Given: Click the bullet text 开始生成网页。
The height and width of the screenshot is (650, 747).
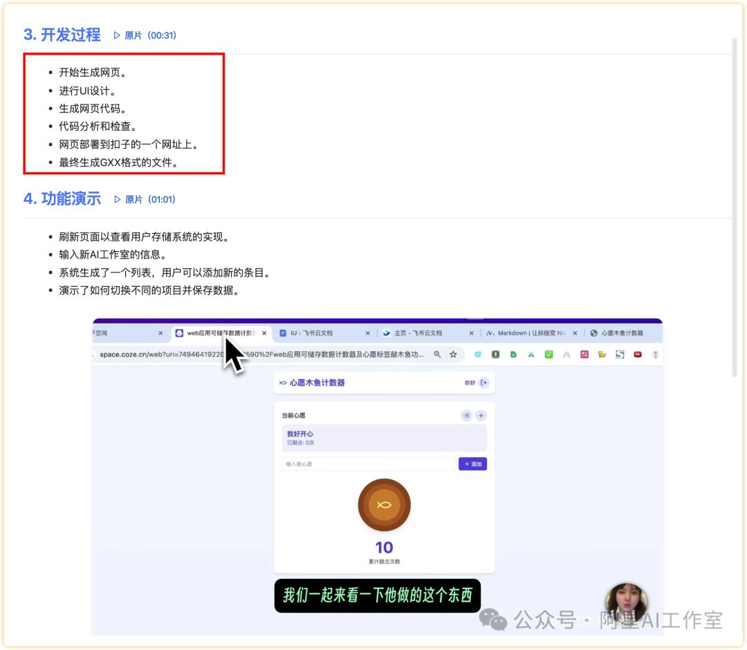Looking at the screenshot, I should click(x=93, y=73).
